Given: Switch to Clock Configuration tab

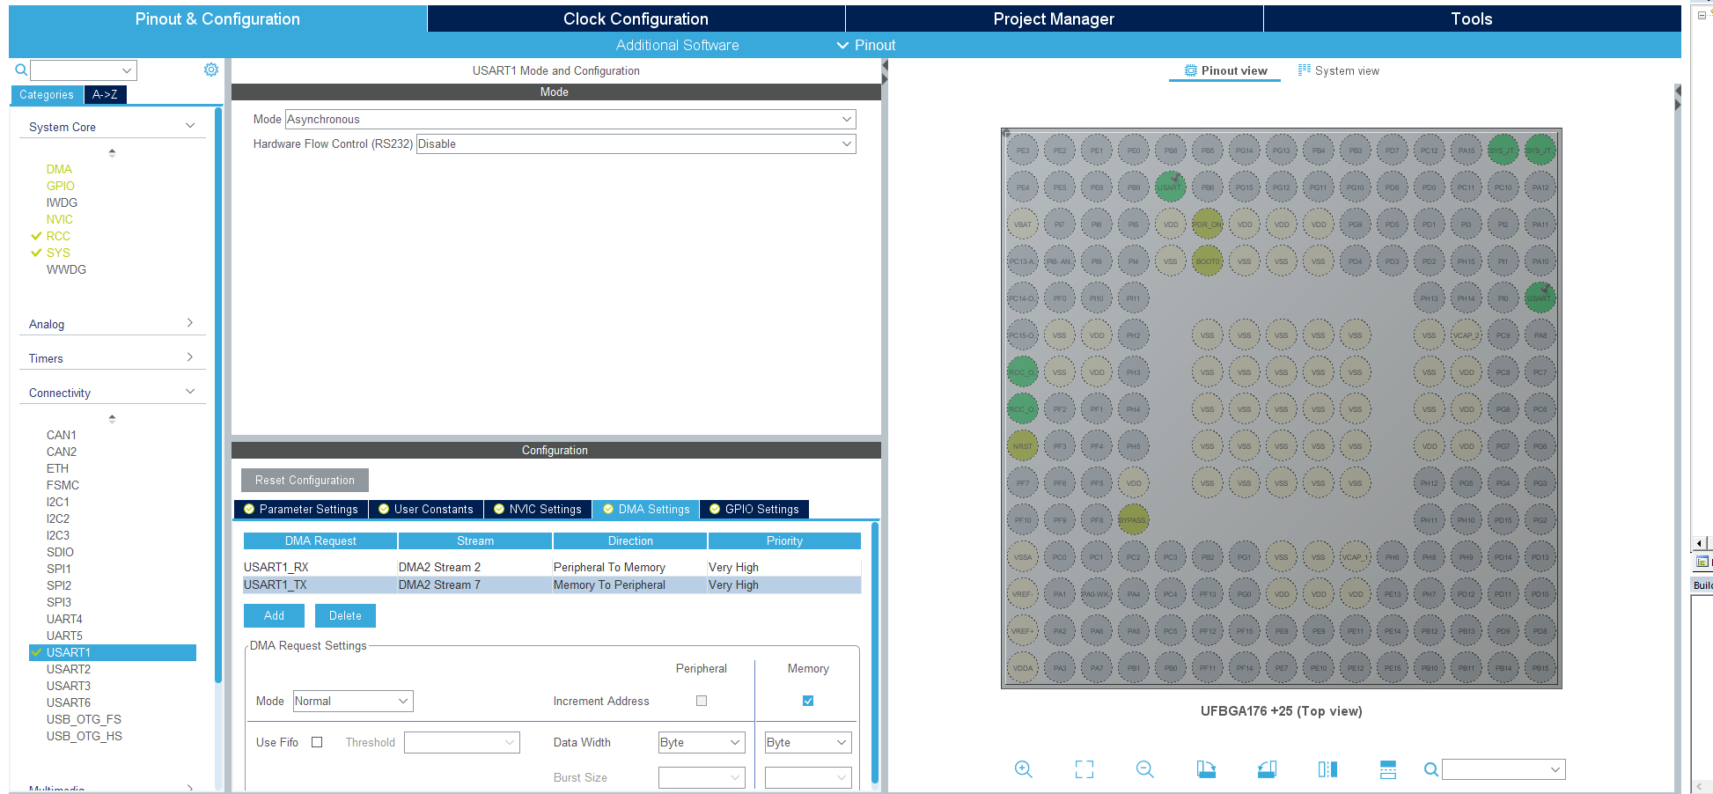Looking at the screenshot, I should [636, 18].
